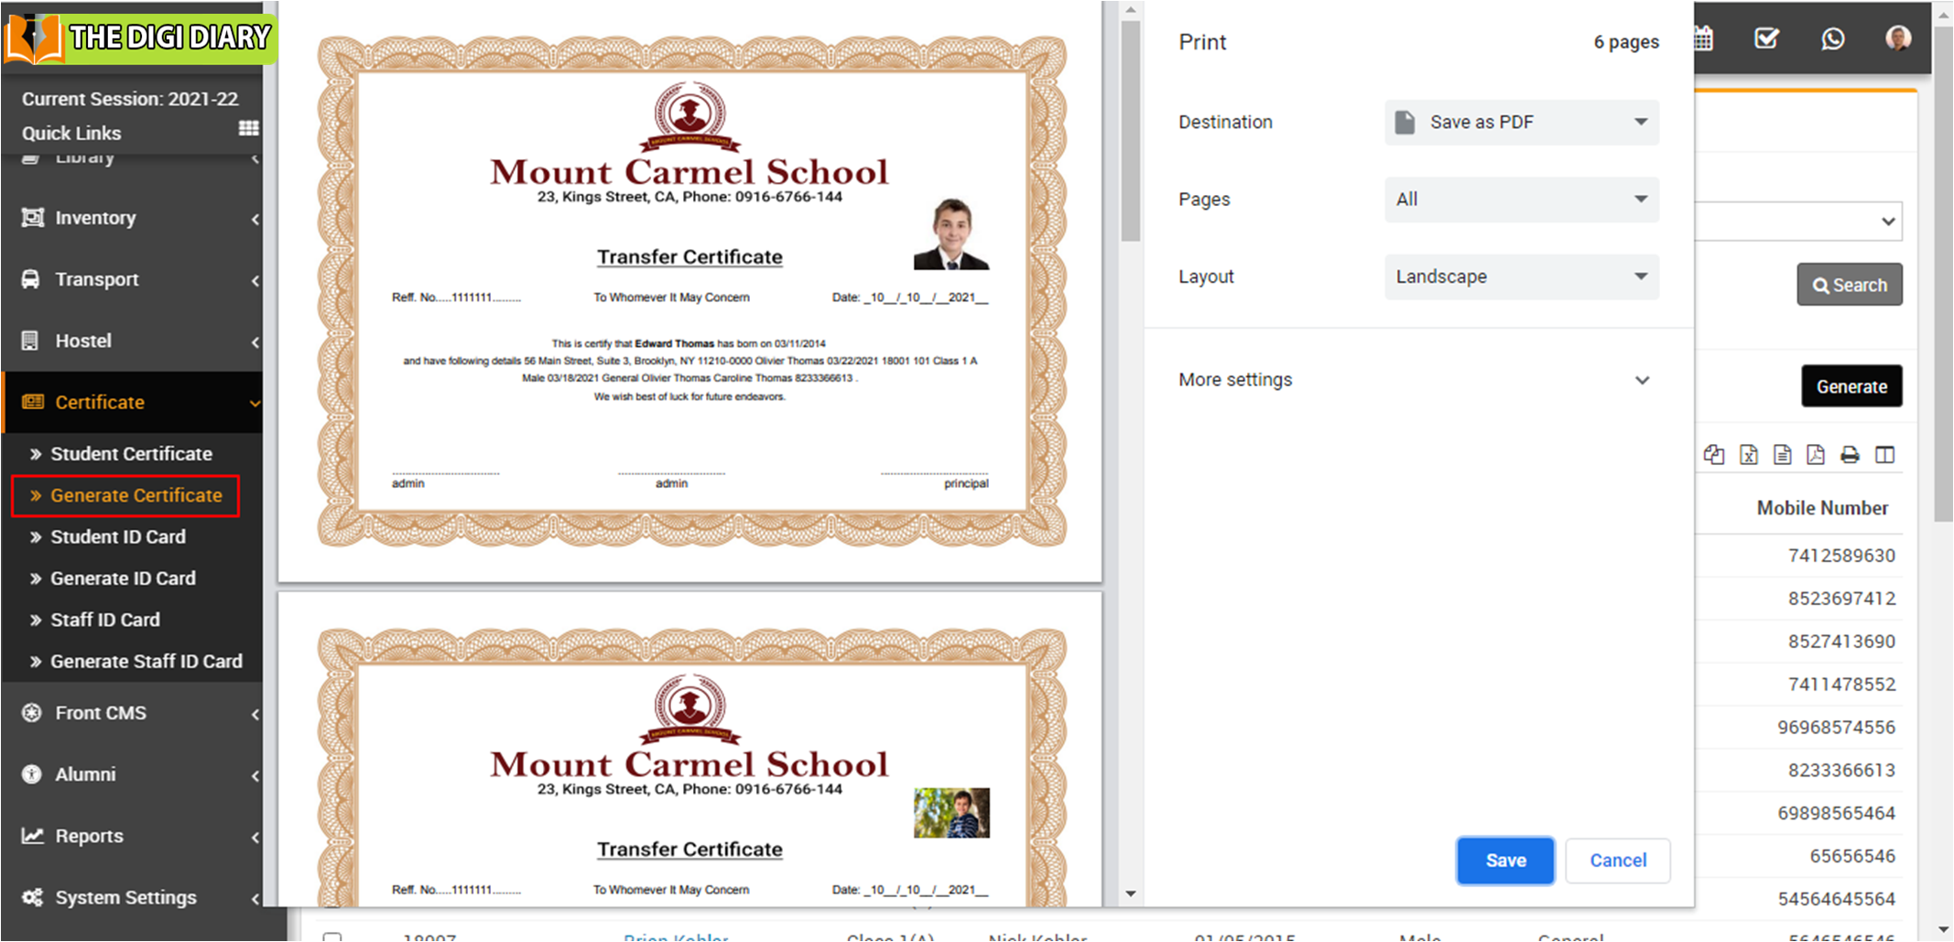This screenshot has width=1954, height=942.
Task: Open the WhatsApp icon in header
Action: point(1832,38)
